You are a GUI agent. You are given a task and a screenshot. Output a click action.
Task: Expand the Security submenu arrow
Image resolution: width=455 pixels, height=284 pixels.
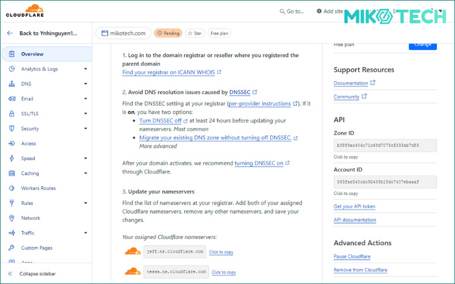tap(86, 128)
